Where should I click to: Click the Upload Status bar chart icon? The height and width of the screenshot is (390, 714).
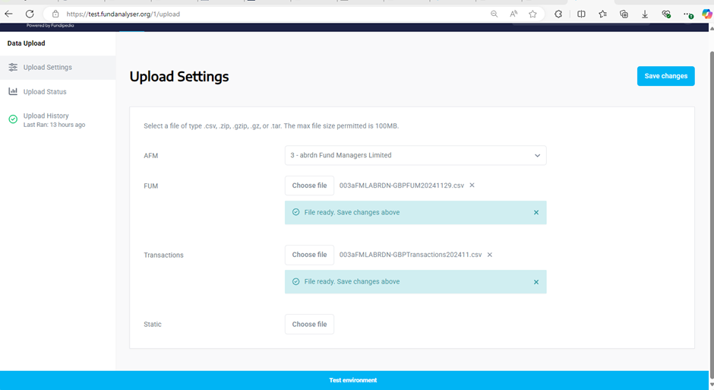[x=13, y=92]
